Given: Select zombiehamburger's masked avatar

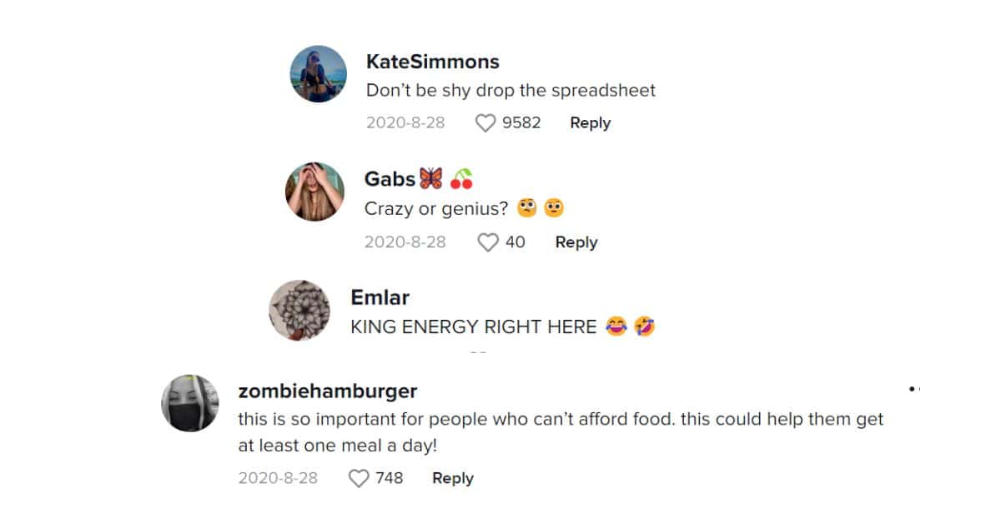Looking at the screenshot, I should click(190, 403).
